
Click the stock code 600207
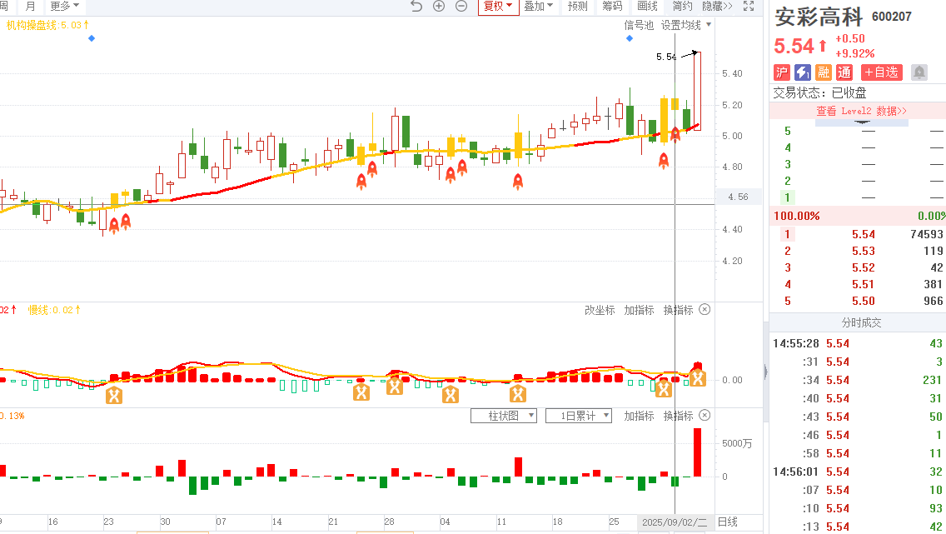(x=892, y=17)
